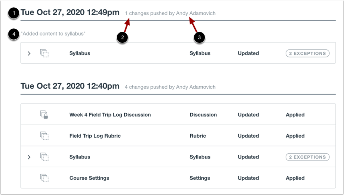Click the unlocked icon in the top Syllabus row
The height and width of the screenshot is (195, 344).
click(44, 53)
